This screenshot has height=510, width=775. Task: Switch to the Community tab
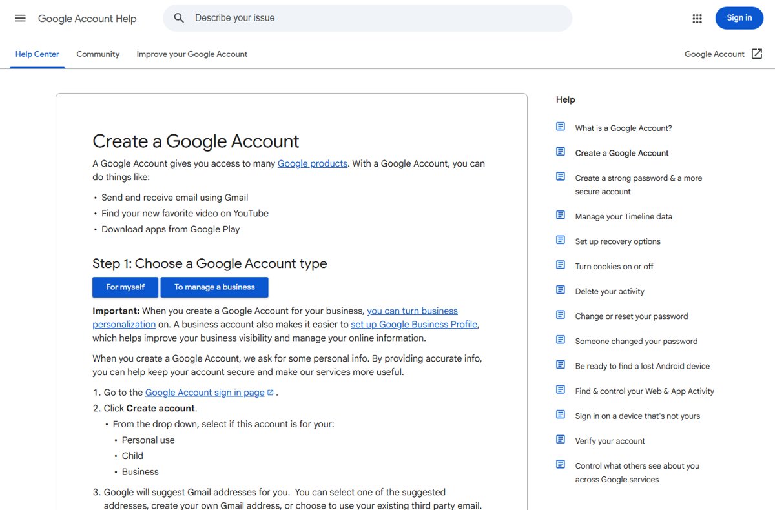pos(98,54)
